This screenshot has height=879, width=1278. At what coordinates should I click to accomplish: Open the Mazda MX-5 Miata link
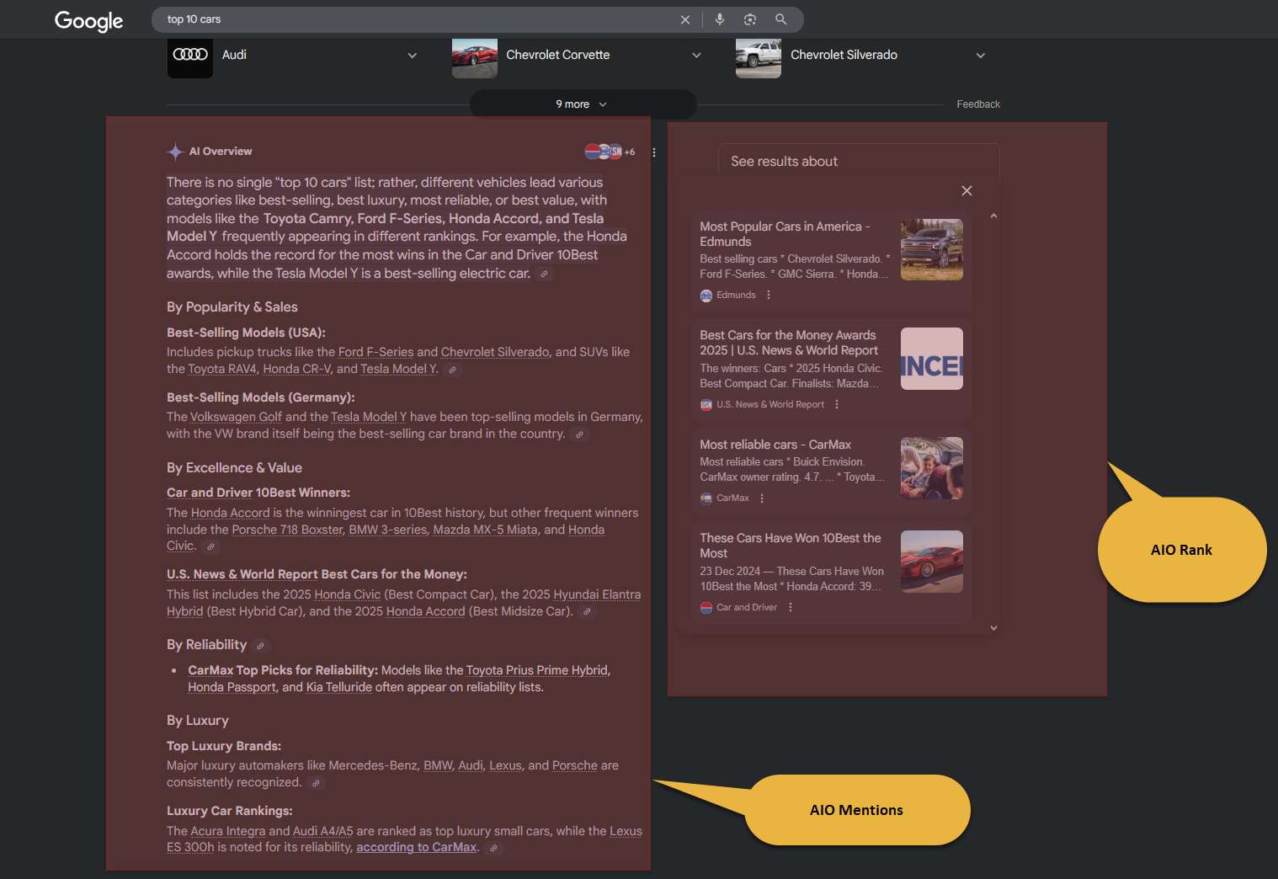coord(485,530)
